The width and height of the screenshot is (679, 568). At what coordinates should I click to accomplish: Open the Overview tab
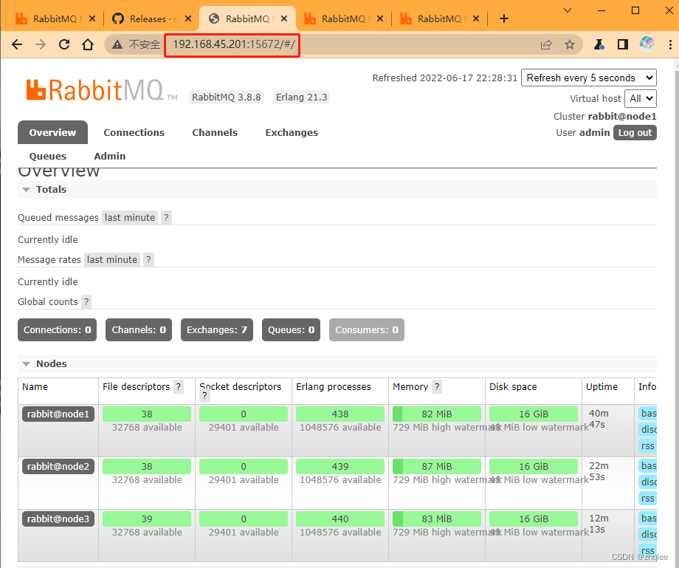[x=52, y=132]
